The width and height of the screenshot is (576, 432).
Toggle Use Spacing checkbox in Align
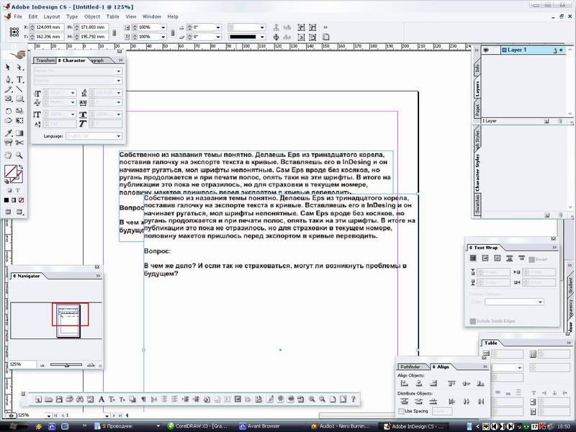[402, 411]
